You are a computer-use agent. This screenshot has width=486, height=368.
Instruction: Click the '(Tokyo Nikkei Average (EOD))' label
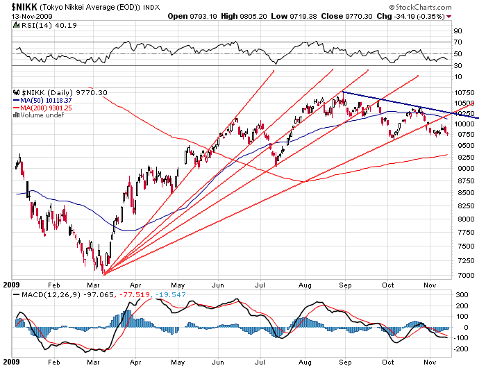click(90, 7)
